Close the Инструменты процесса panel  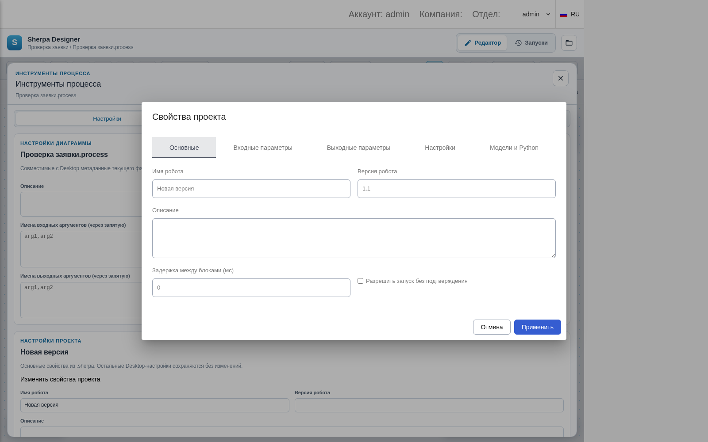pyautogui.click(x=561, y=78)
